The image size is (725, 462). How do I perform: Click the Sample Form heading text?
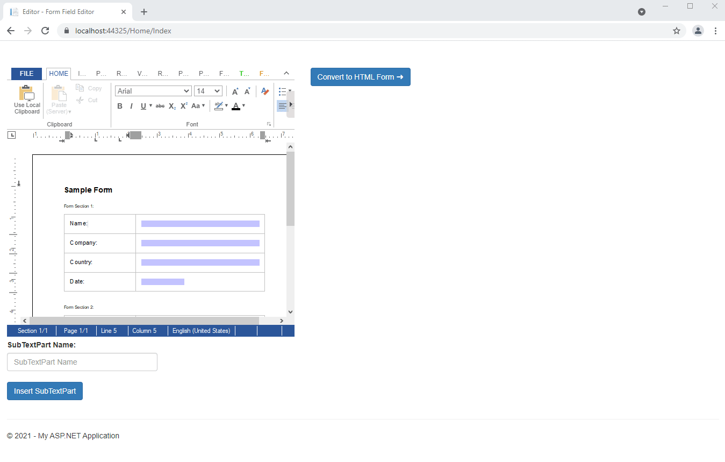pos(88,190)
